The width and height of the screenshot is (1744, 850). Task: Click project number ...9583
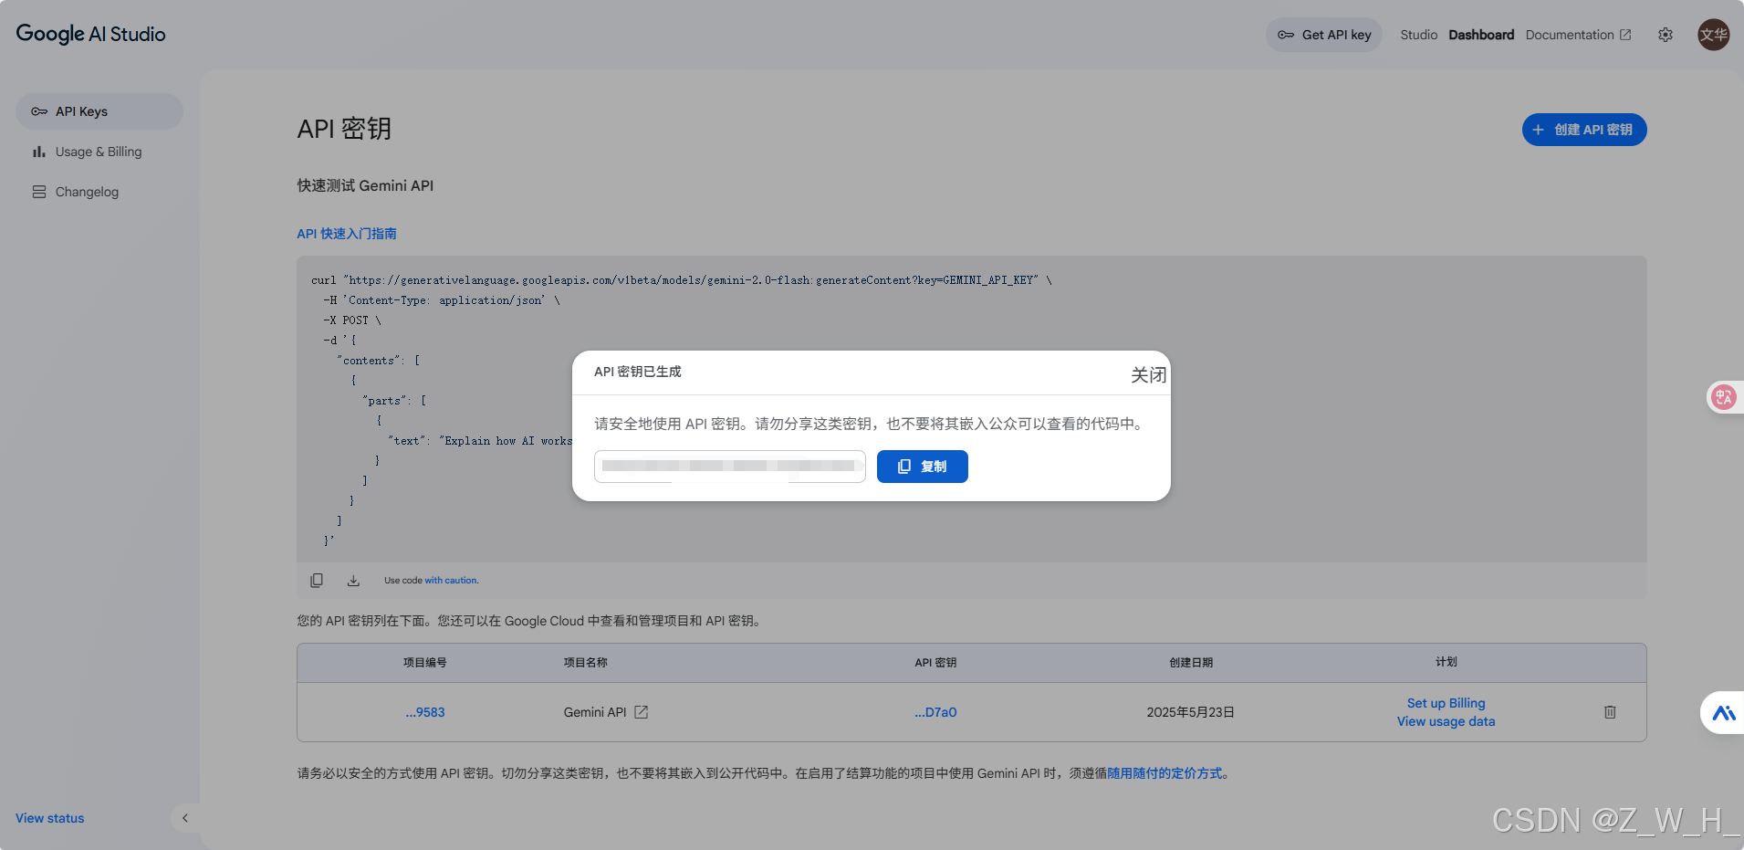pyautogui.click(x=425, y=712)
